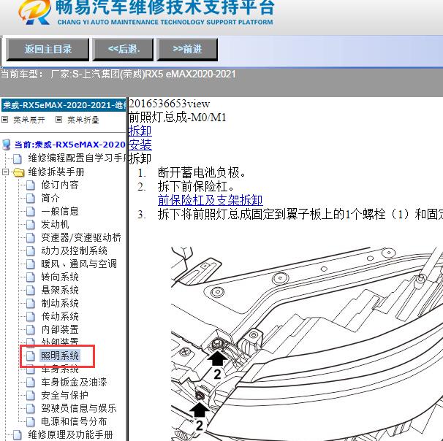Click the page icon next to 制动系统
Viewport: 443px width, 441px height.
(31, 304)
